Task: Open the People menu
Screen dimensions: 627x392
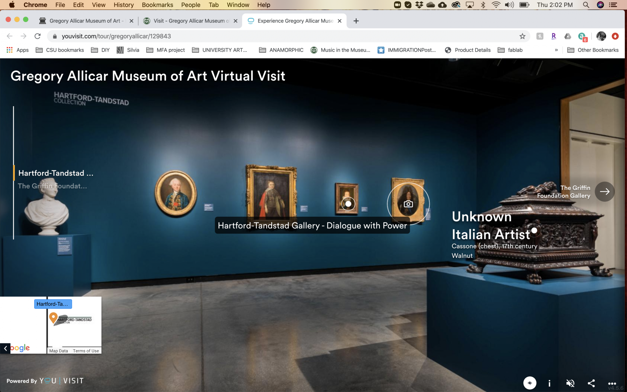Action: pyautogui.click(x=191, y=5)
